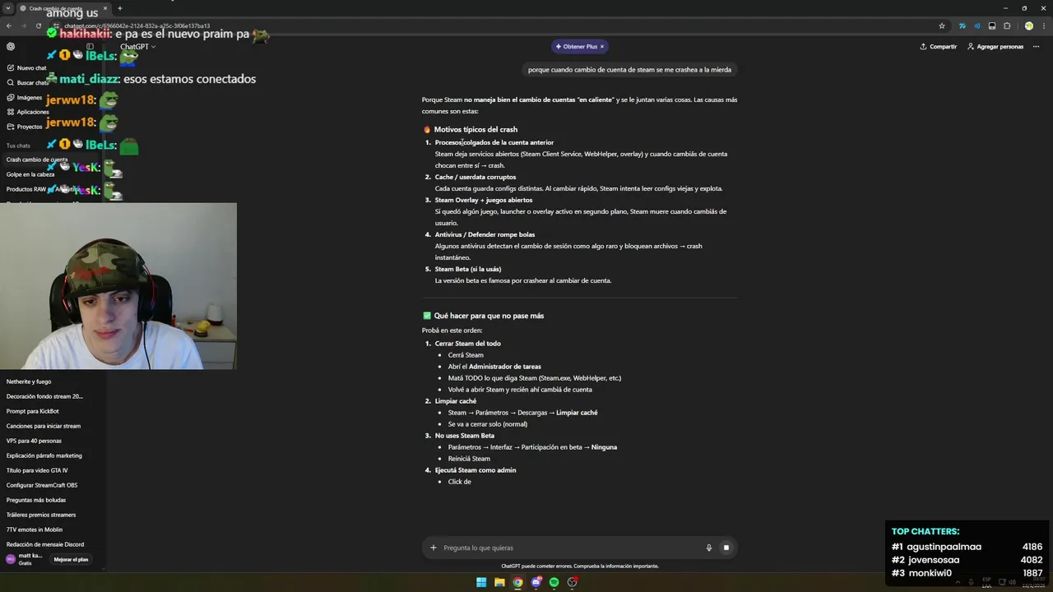The height and width of the screenshot is (592, 1053).
Task: Open the OBS taskbar icon
Action: pos(572,582)
